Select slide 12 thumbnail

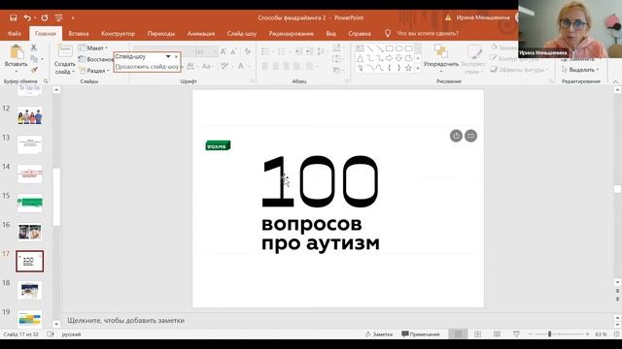coord(30,116)
